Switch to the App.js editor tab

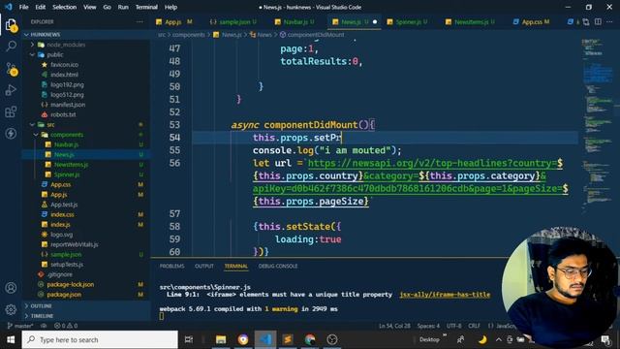pyautogui.click(x=173, y=21)
